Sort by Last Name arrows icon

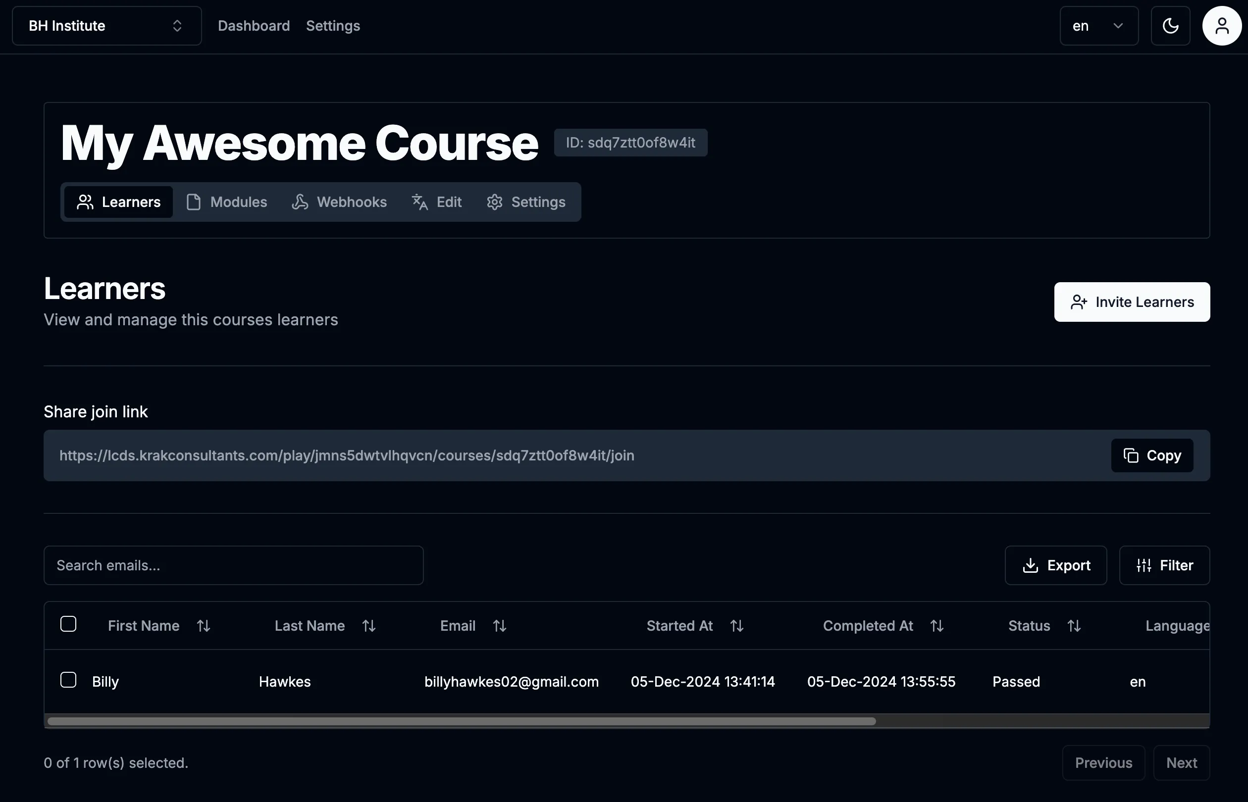(x=369, y=625)
